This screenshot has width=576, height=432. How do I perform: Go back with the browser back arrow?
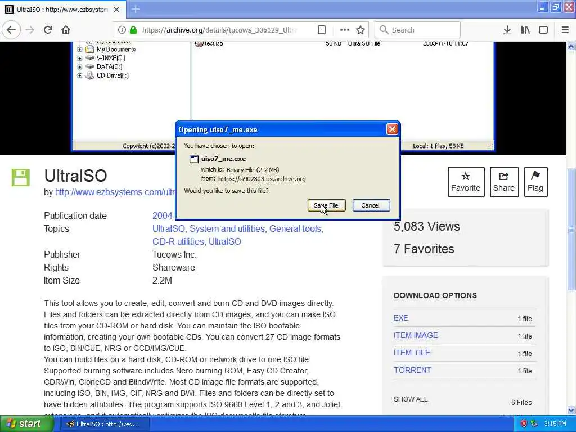point(11,30)
